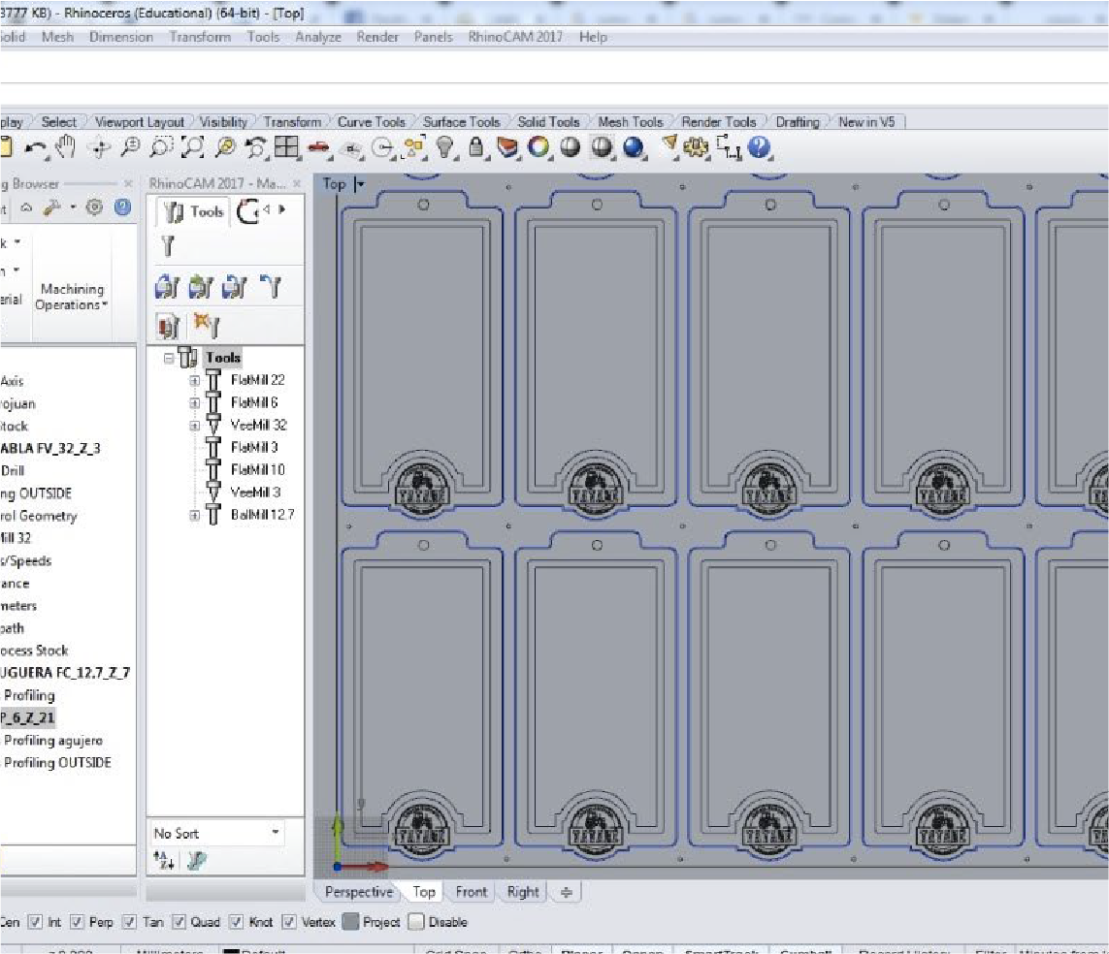Click the red car icon in toolbar
This screenshot has width=1109, height=954.
318,147
